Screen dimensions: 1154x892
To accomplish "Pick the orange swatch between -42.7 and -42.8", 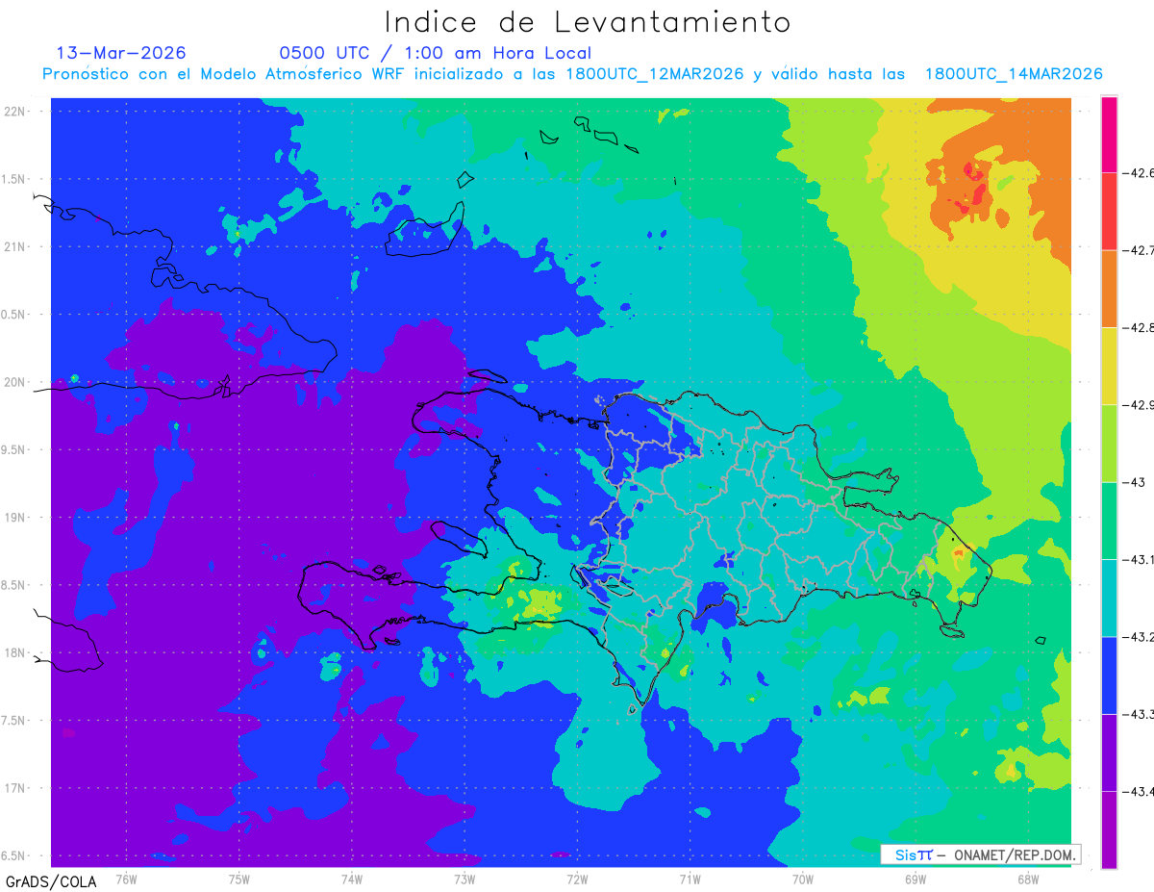I will 1109,289.
